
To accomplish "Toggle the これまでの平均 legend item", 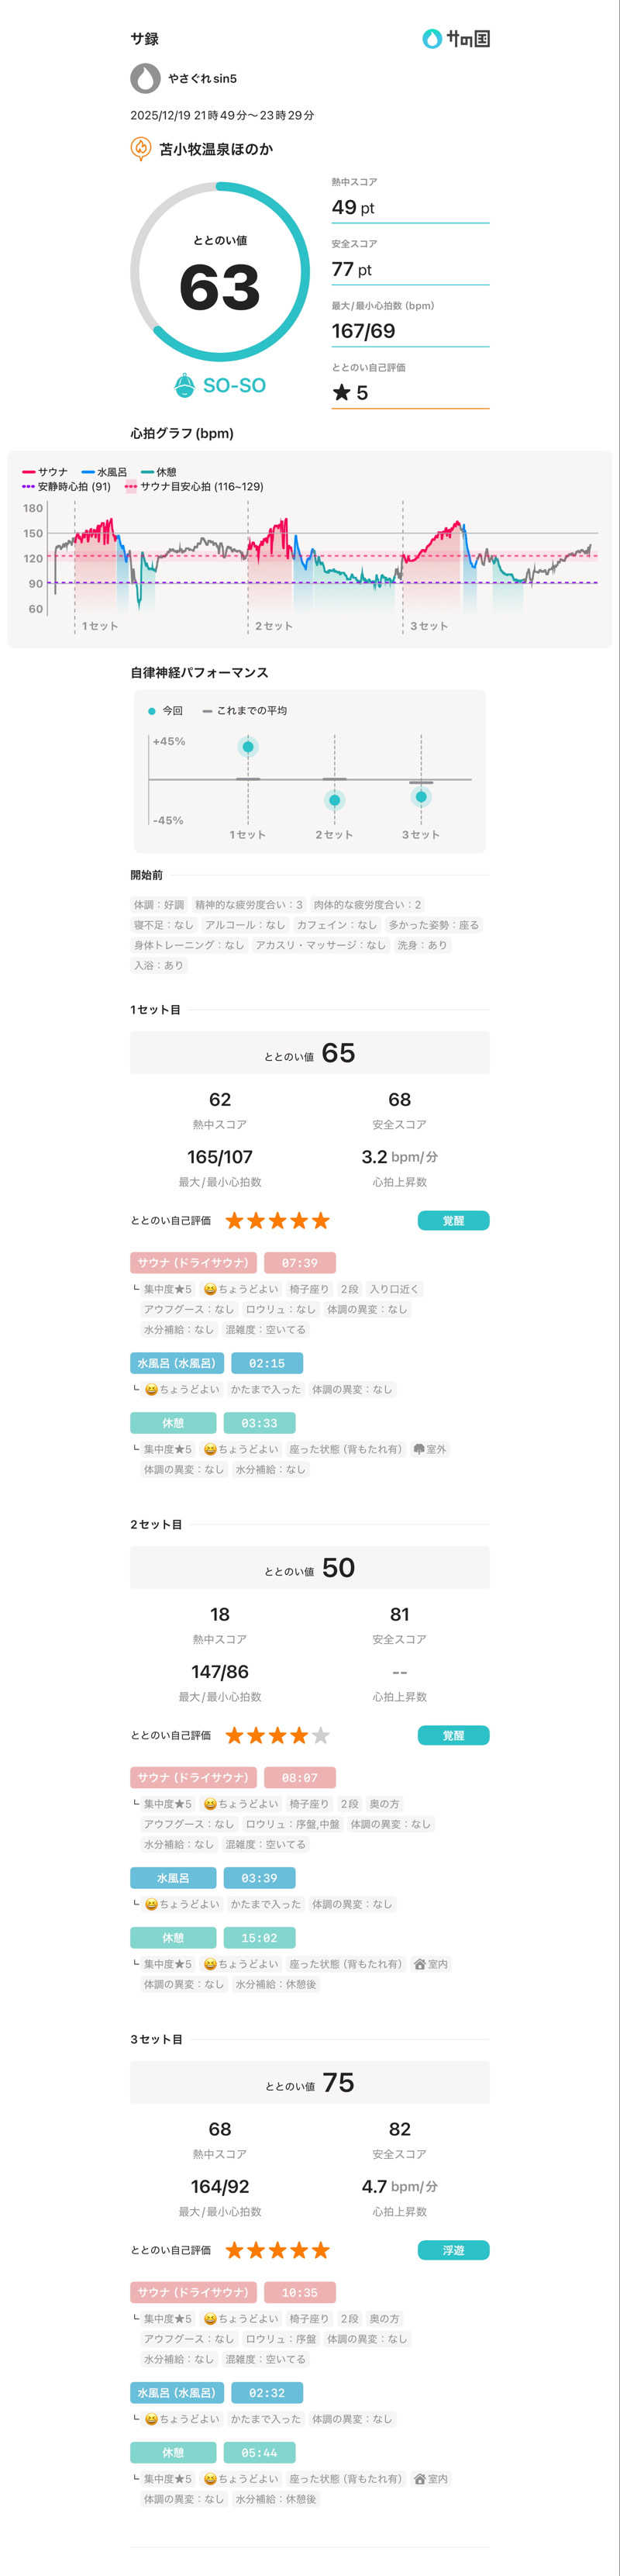I will (244, 711).
